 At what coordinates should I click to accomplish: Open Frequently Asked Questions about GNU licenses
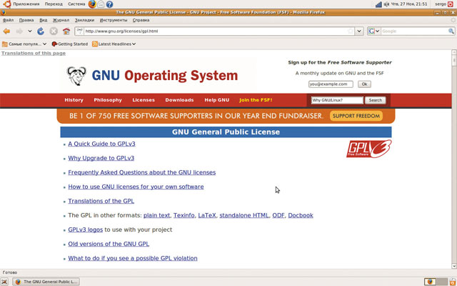142,172
